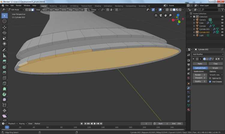Select the Knife tool
The height and width of the screenshot is (134, 225).
click(x=4, y=83)
